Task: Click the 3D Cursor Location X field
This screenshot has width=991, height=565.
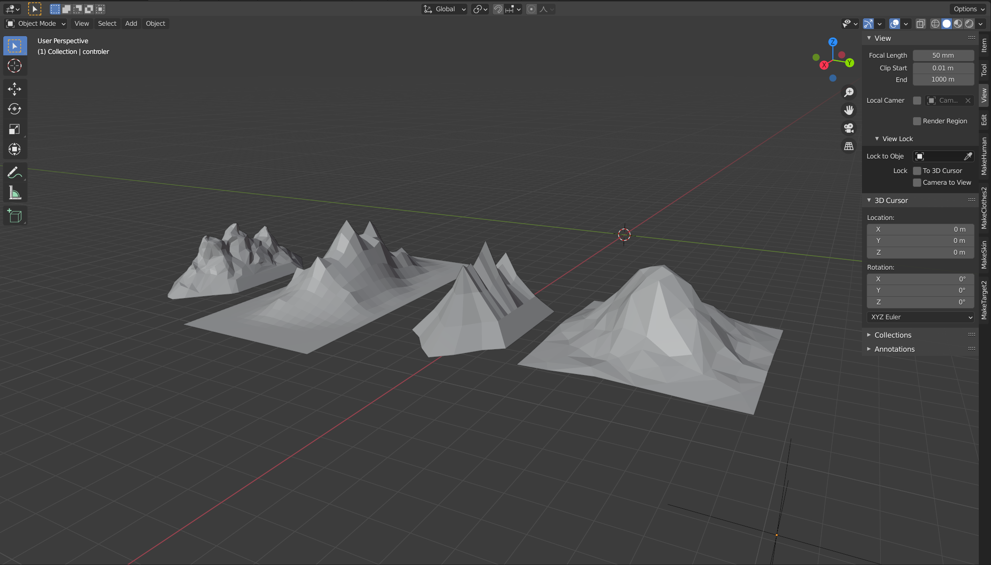Action: pyautogui.click(x=920, y=229)
